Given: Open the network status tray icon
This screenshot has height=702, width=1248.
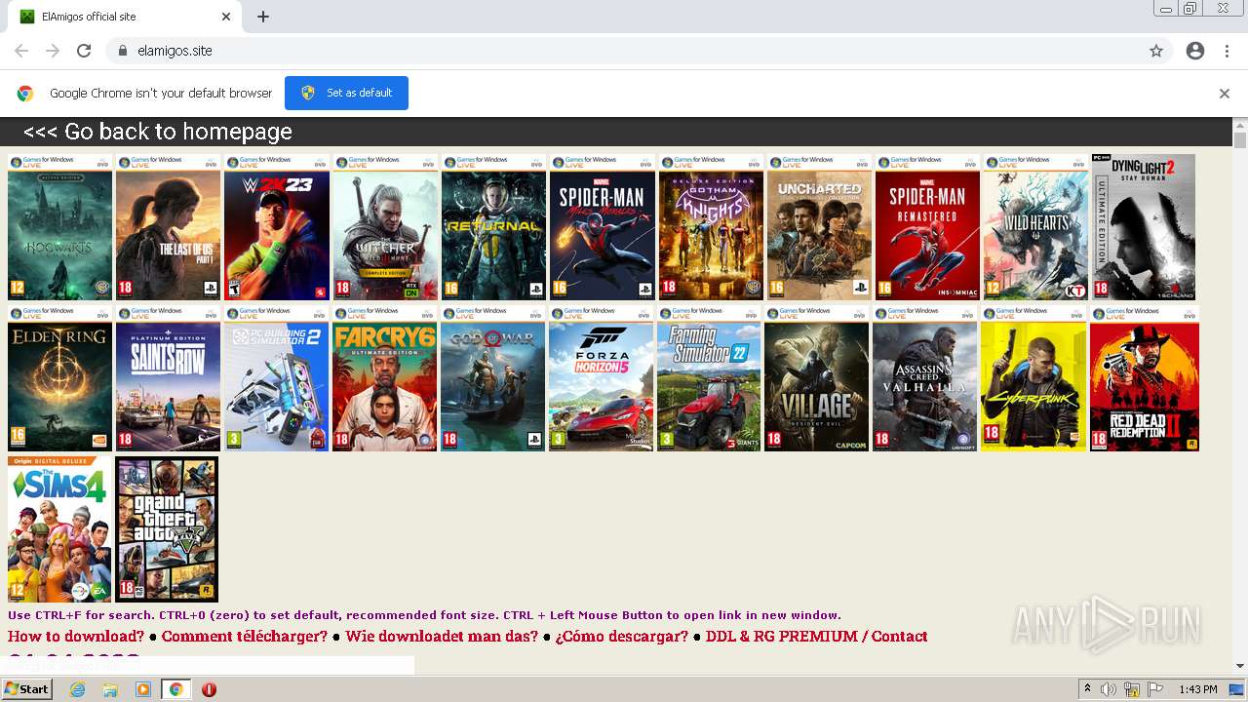Looking at the screenshot, I should [1132, 689].
